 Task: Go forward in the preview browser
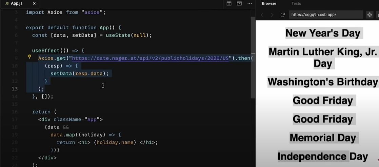click(272, 15)
